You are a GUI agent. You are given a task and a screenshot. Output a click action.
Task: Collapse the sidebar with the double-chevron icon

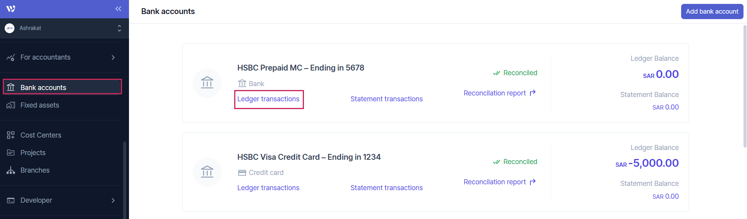click(x=118, y=9)
